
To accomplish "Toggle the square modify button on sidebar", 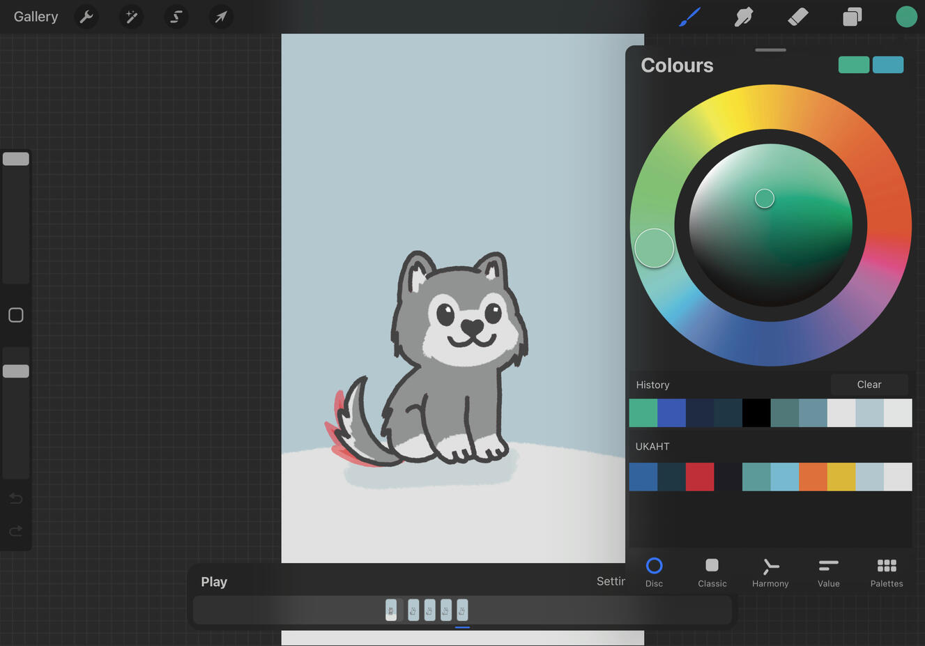I will pyautogui.click(x=16, y=315).
